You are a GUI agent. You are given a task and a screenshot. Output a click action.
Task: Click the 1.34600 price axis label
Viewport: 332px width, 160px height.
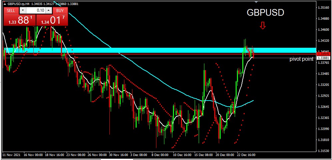pos(323,30)
